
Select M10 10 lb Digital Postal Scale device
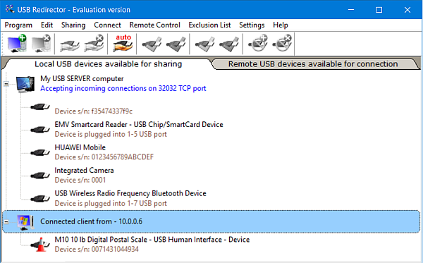pyautogui.click(x=152, y=240)
